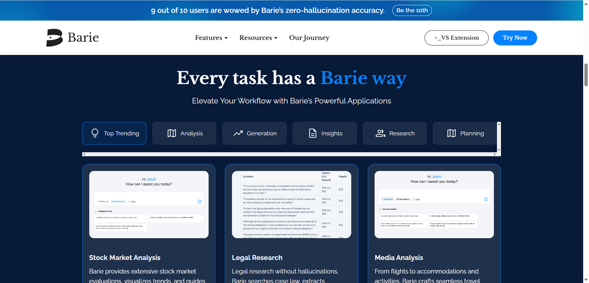Open the Our Journey page
Image resolution: width=589 pixels, height=283 pixels.
coord(309,38)
